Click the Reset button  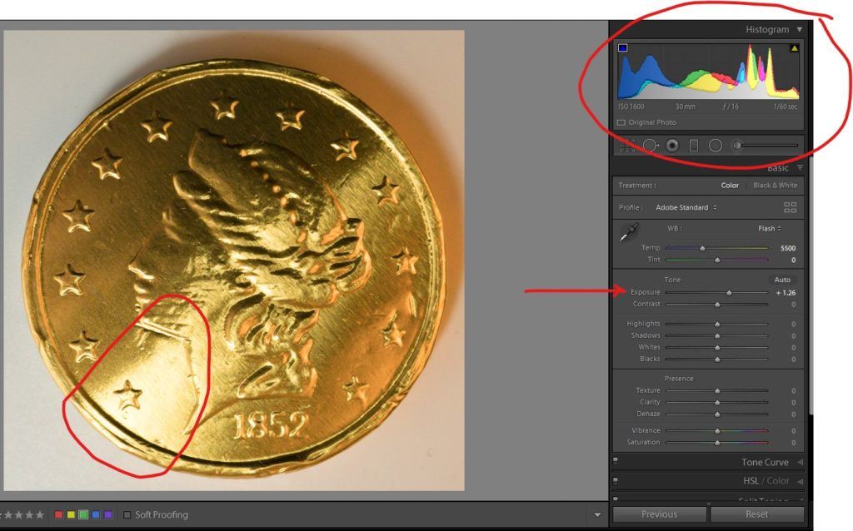click(x=756, y=514)
